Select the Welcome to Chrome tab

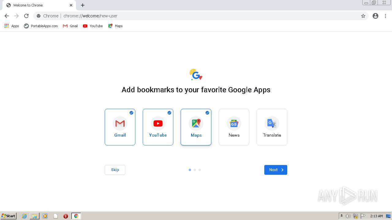pyautogui.click(x=39, y=5)
